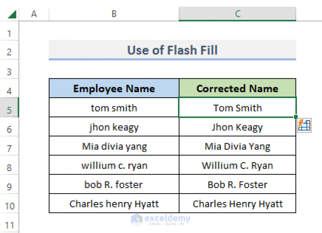This screenshot has height=233, width=322.
Task: Click the Select All corner triangle
Action: 11,14
